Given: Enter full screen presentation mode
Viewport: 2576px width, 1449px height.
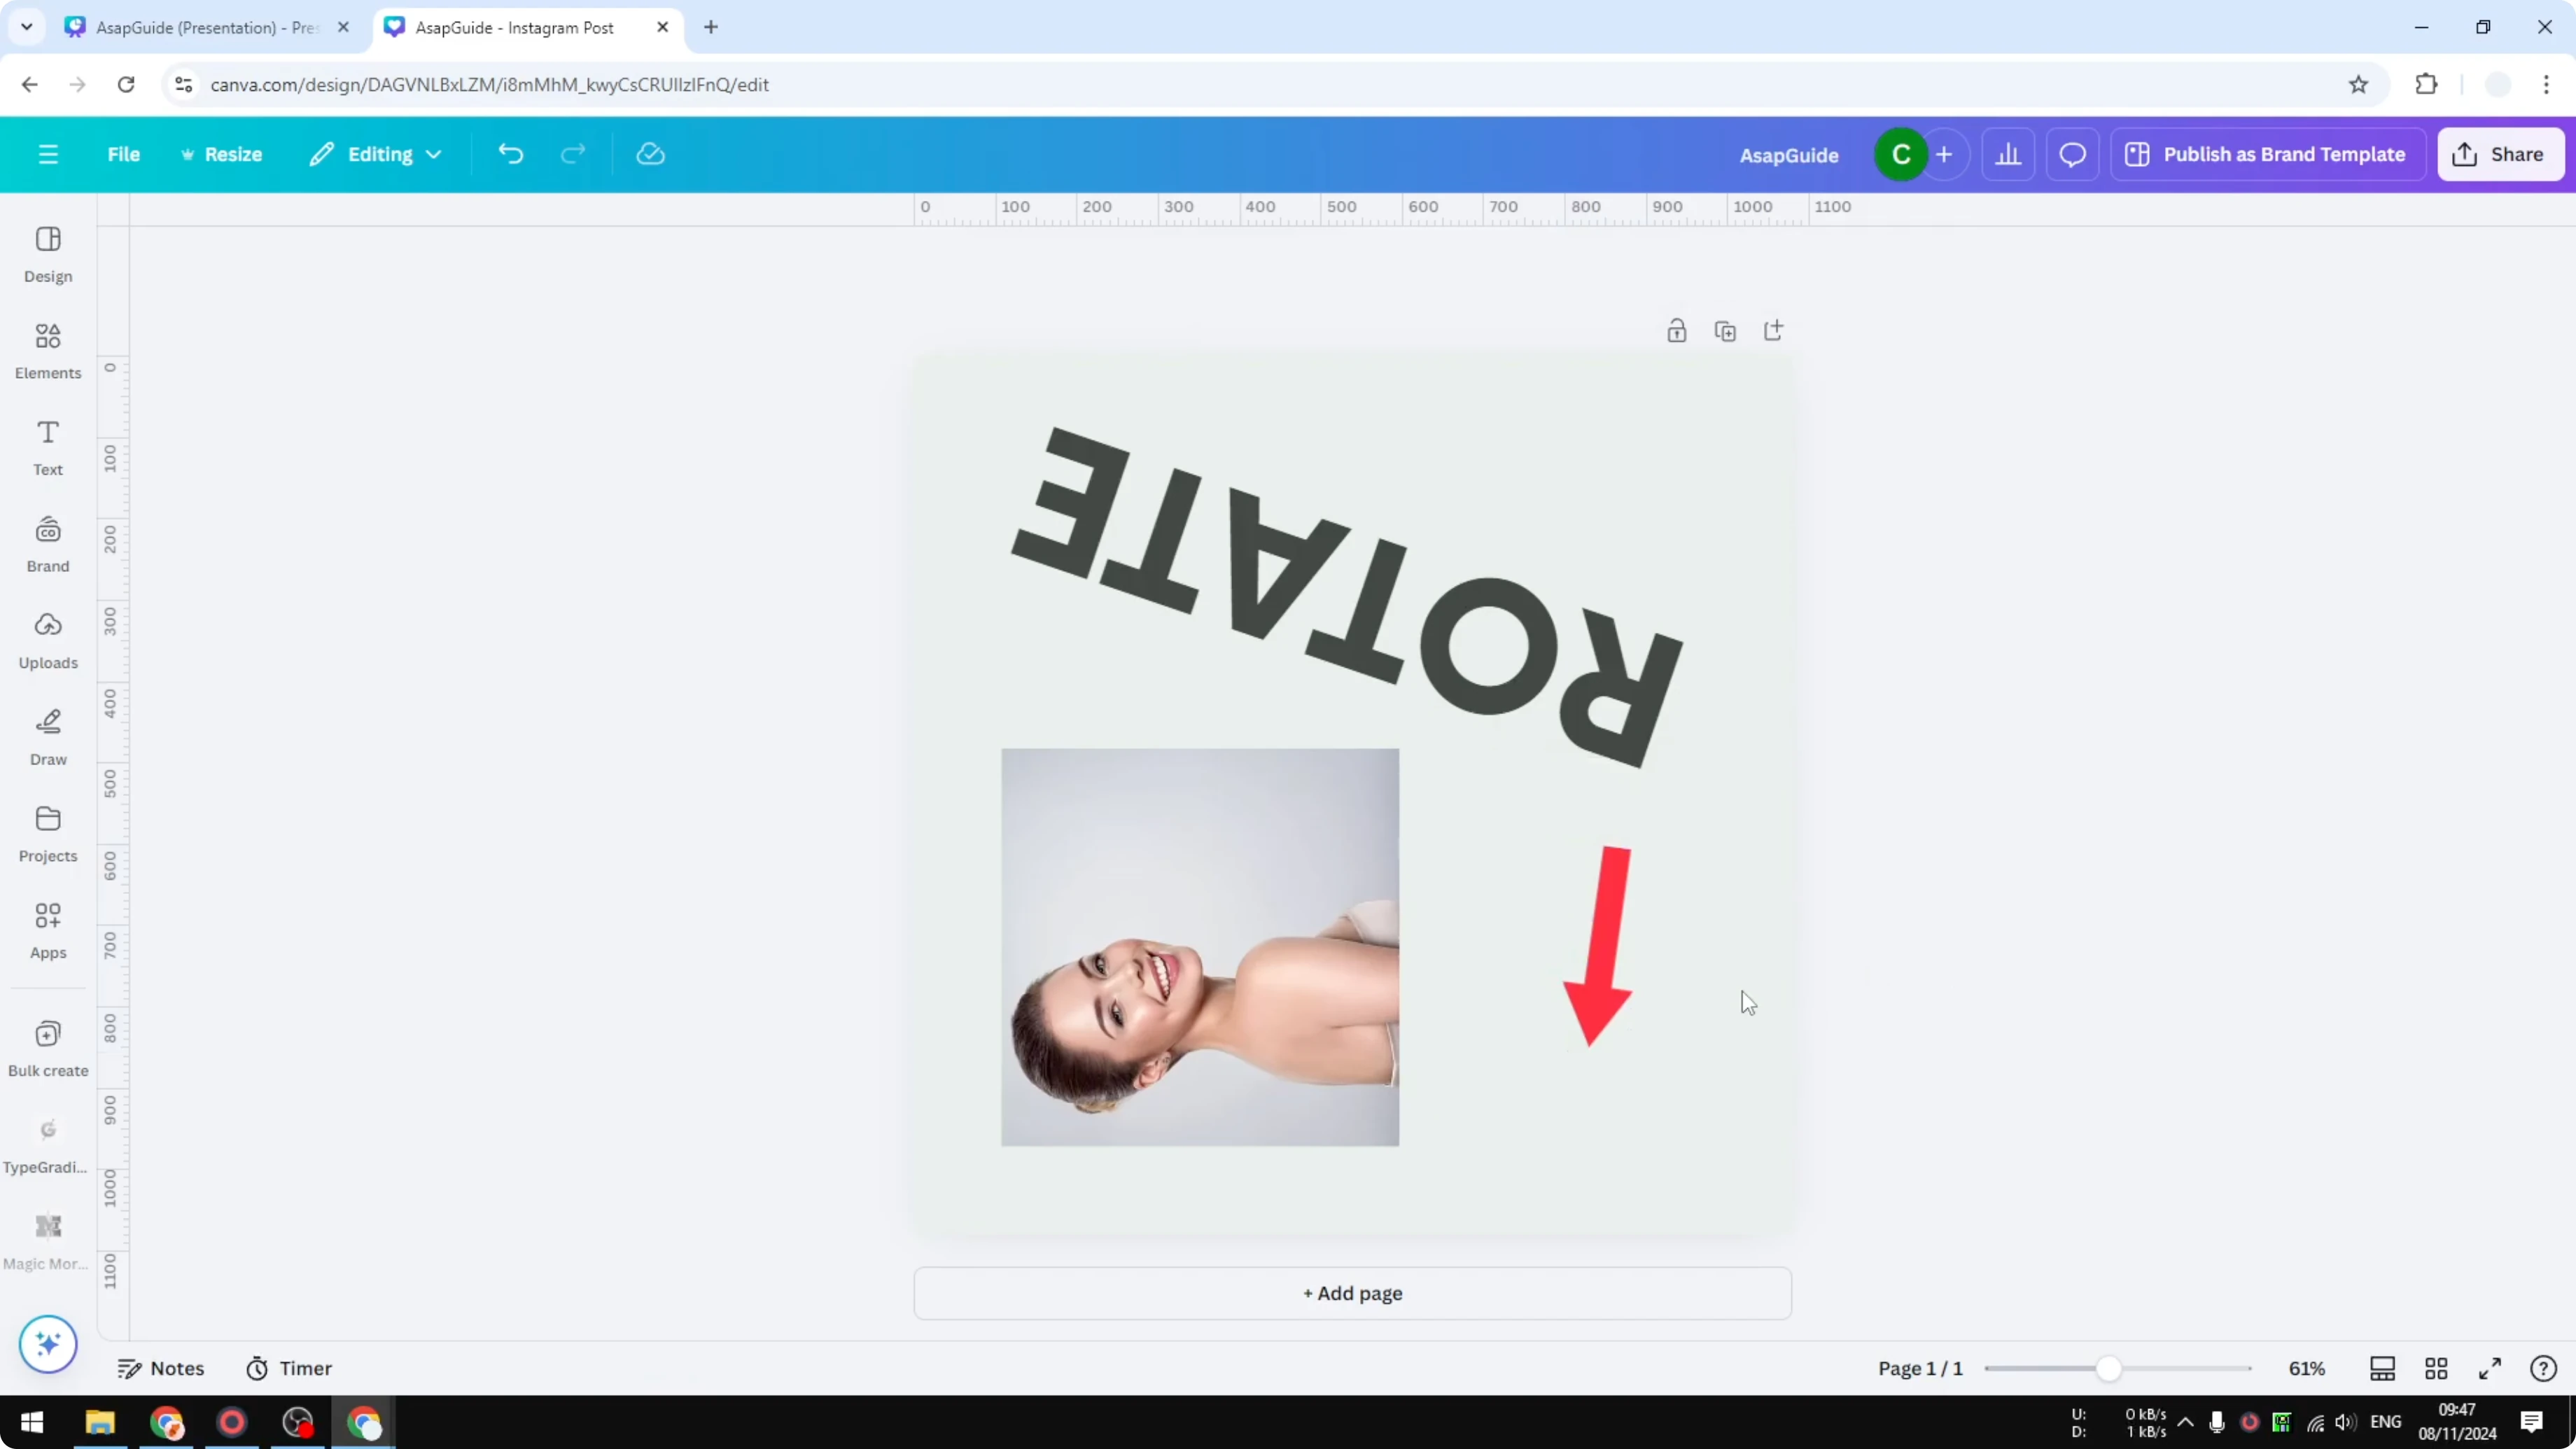Looking at the screenshot, I should coord(2490,1368).
